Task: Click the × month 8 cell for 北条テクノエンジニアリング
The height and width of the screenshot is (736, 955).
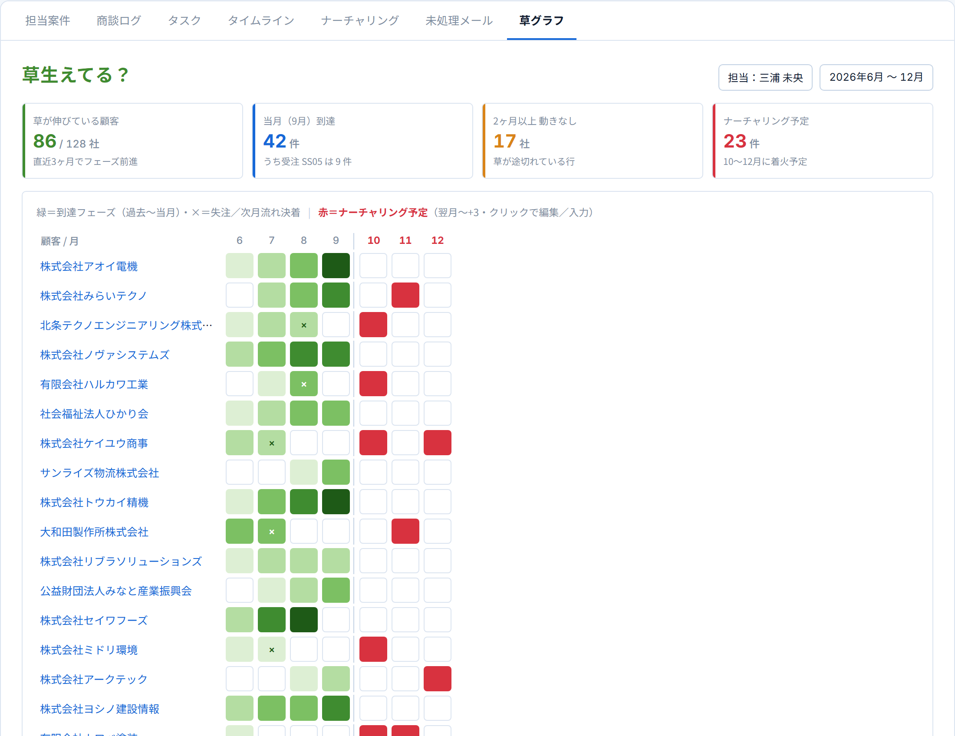Action: [x=304, y=325]
